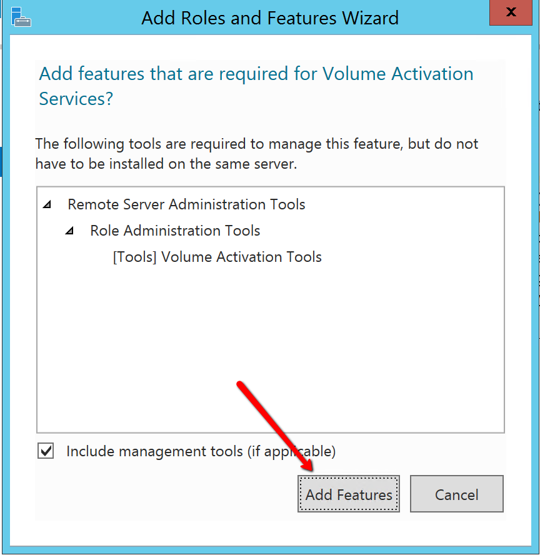
Task: Click the blank title bar space left of the close button
Action: (x=450, y=17)
